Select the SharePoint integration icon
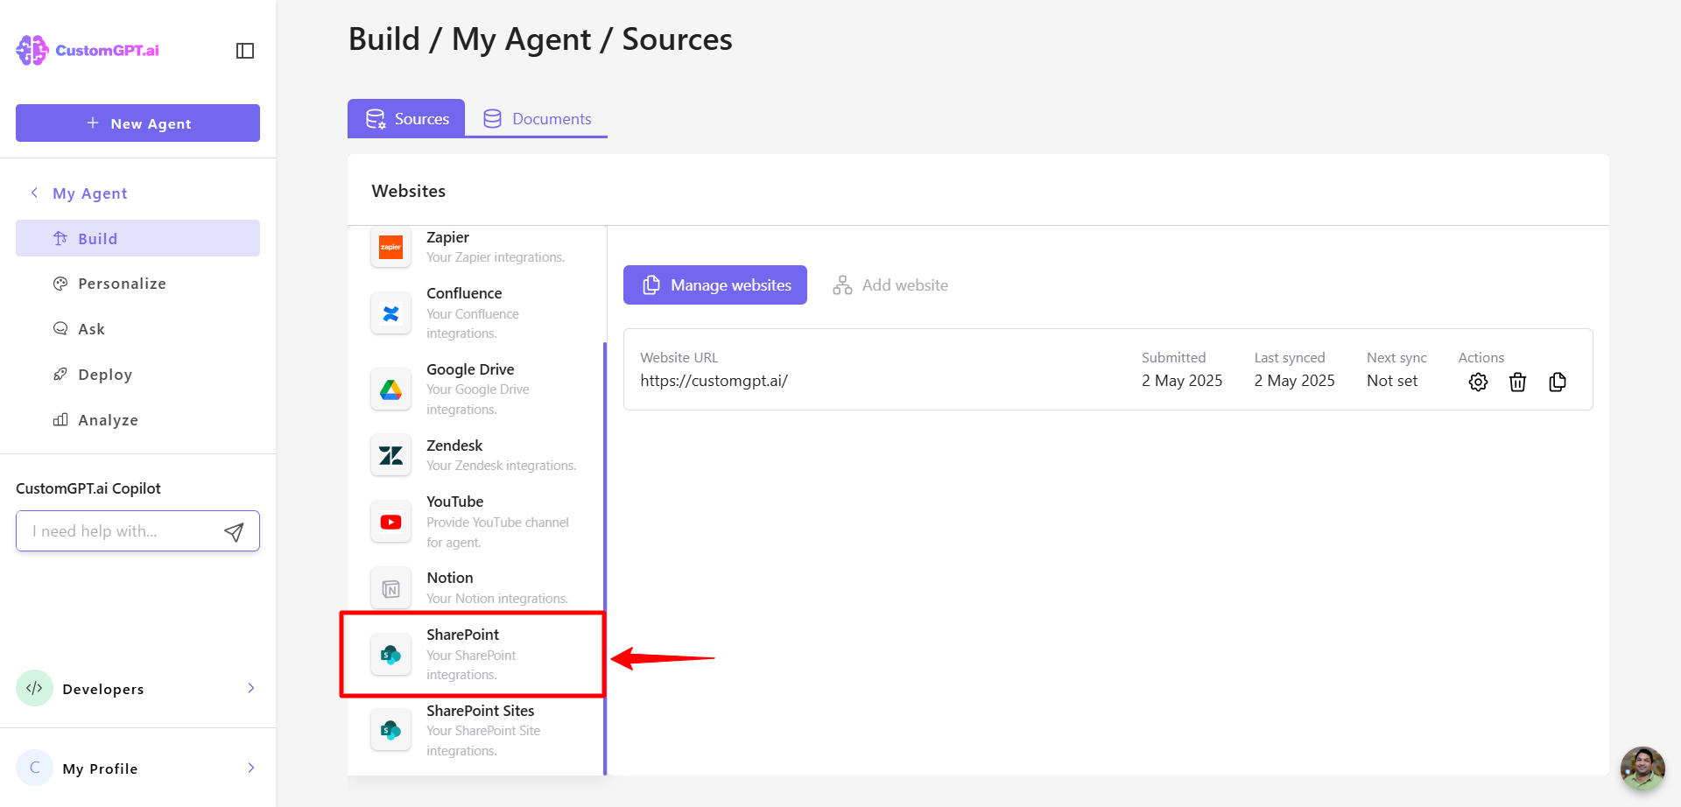Viewport: 1681px width, 807px height. point(390,655)
